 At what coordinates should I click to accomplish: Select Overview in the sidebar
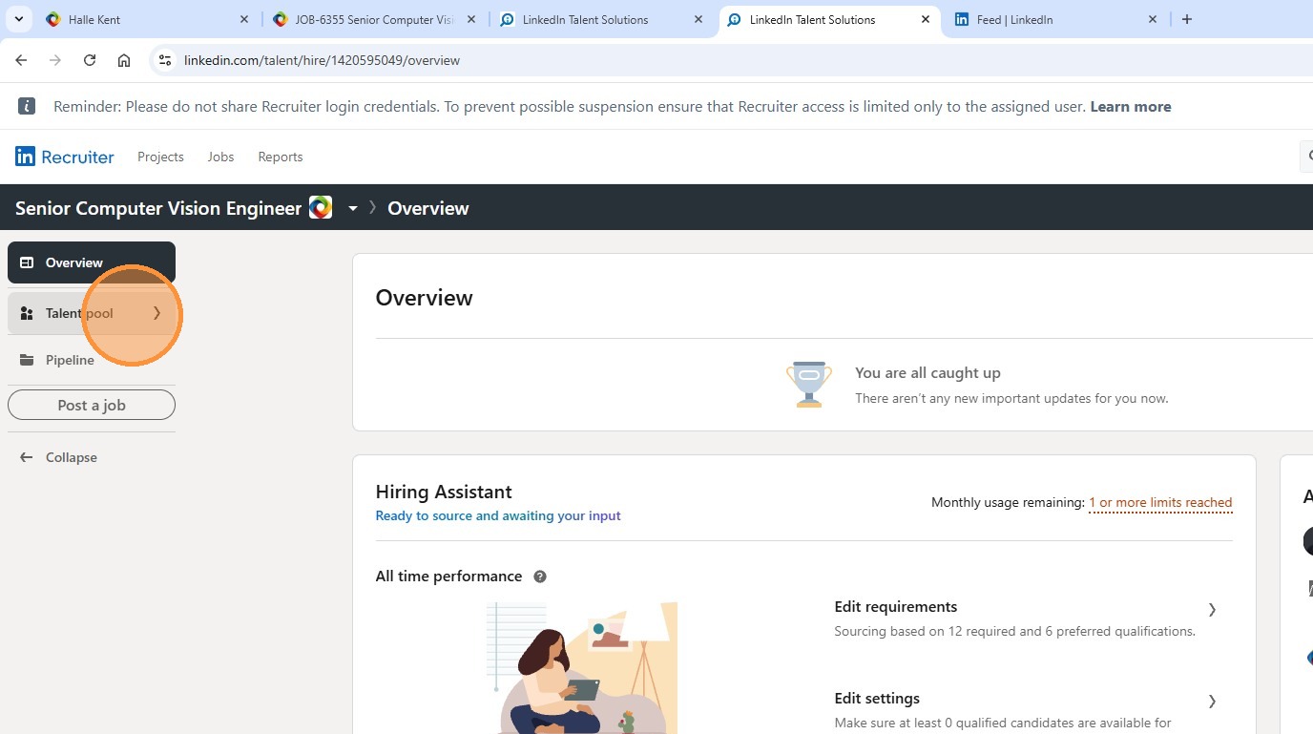(92, 262)
